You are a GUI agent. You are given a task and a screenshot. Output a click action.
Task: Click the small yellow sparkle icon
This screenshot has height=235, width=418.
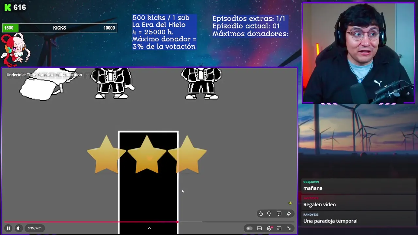pyautogui.click(x=290, y=203)
